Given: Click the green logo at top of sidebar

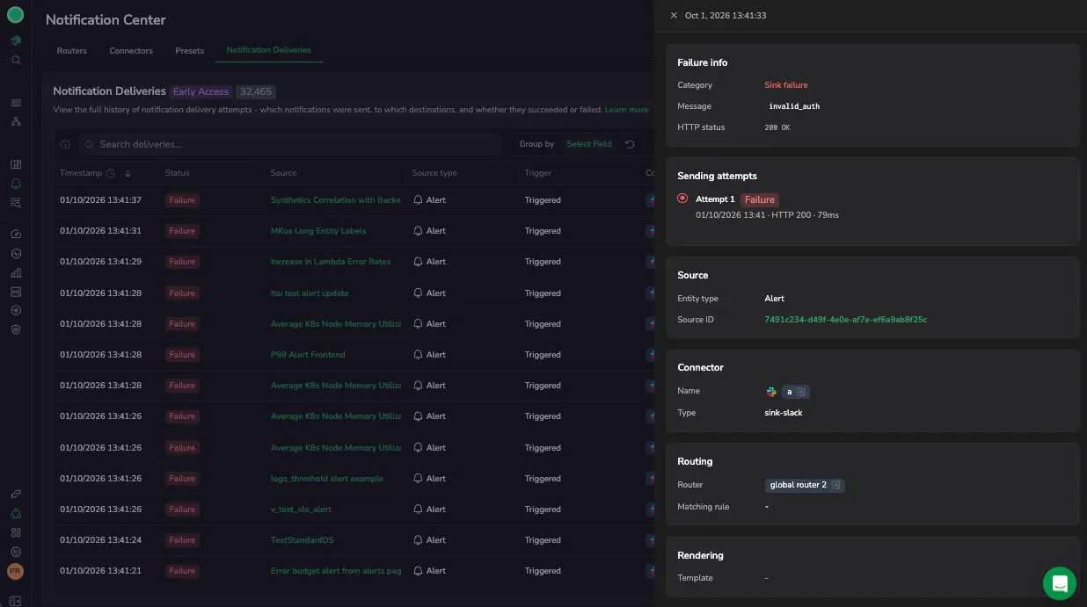Looking at the screenshot, I should click(x=15, y=14).
